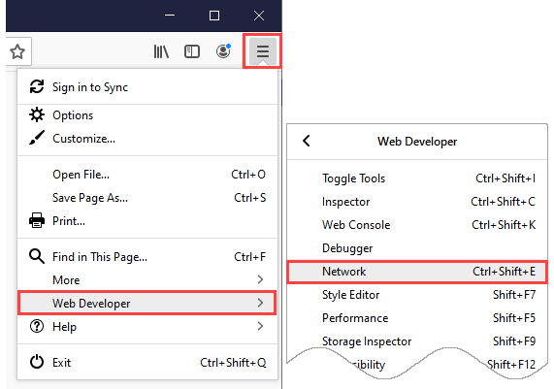This screenshot has width=554, height=389.
Task: Click the Print printer icon
Action: tap(37, 220)
